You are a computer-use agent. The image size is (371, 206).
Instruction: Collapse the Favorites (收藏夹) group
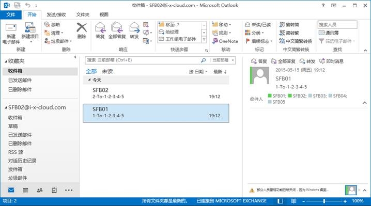point(6,61)
